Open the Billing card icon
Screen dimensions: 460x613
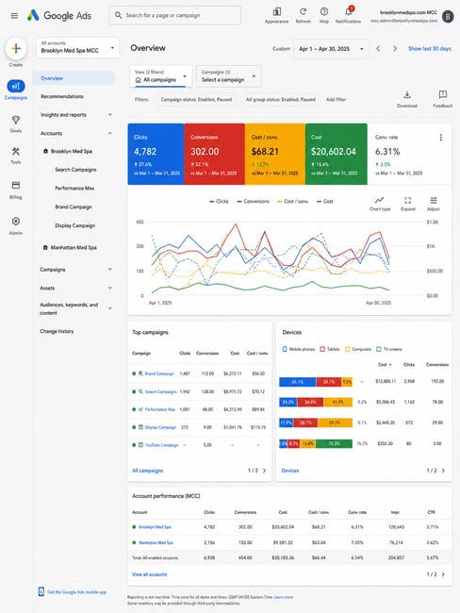(x=16, y=185)
